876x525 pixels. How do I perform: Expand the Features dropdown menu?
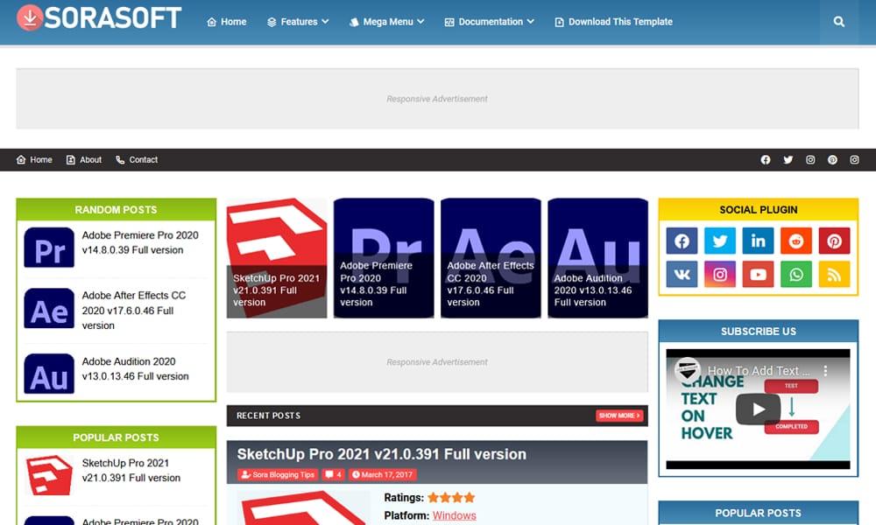[298, 22]
